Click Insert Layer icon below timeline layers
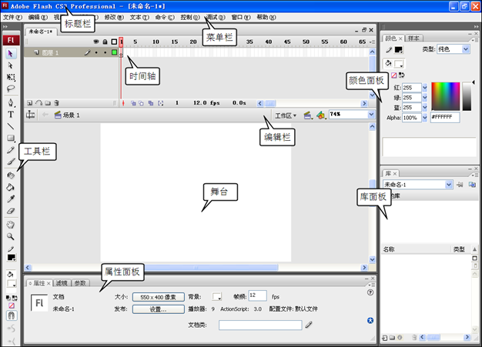 tap(29, 103)
